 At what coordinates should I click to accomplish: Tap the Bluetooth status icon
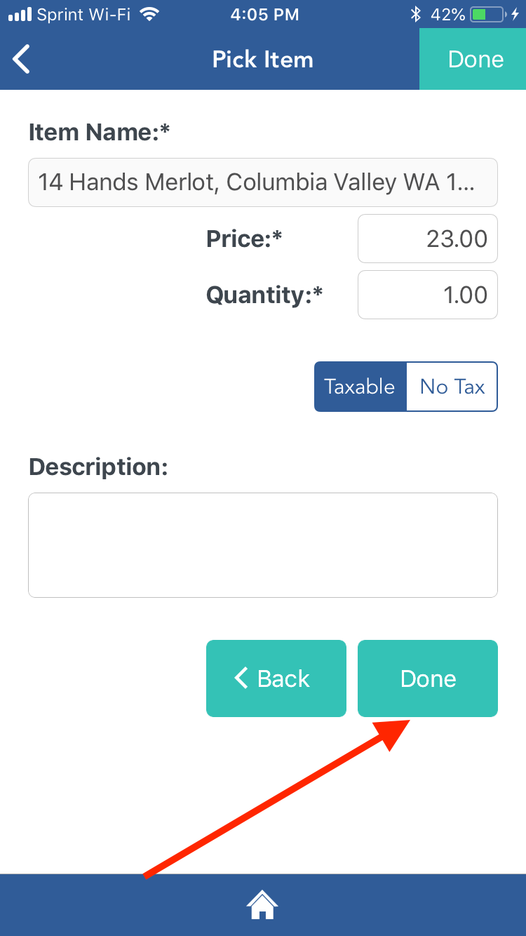(x=415, y=15)
